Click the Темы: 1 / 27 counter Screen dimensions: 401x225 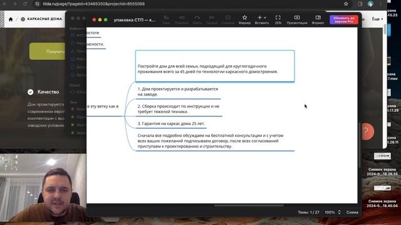[308, 212]
